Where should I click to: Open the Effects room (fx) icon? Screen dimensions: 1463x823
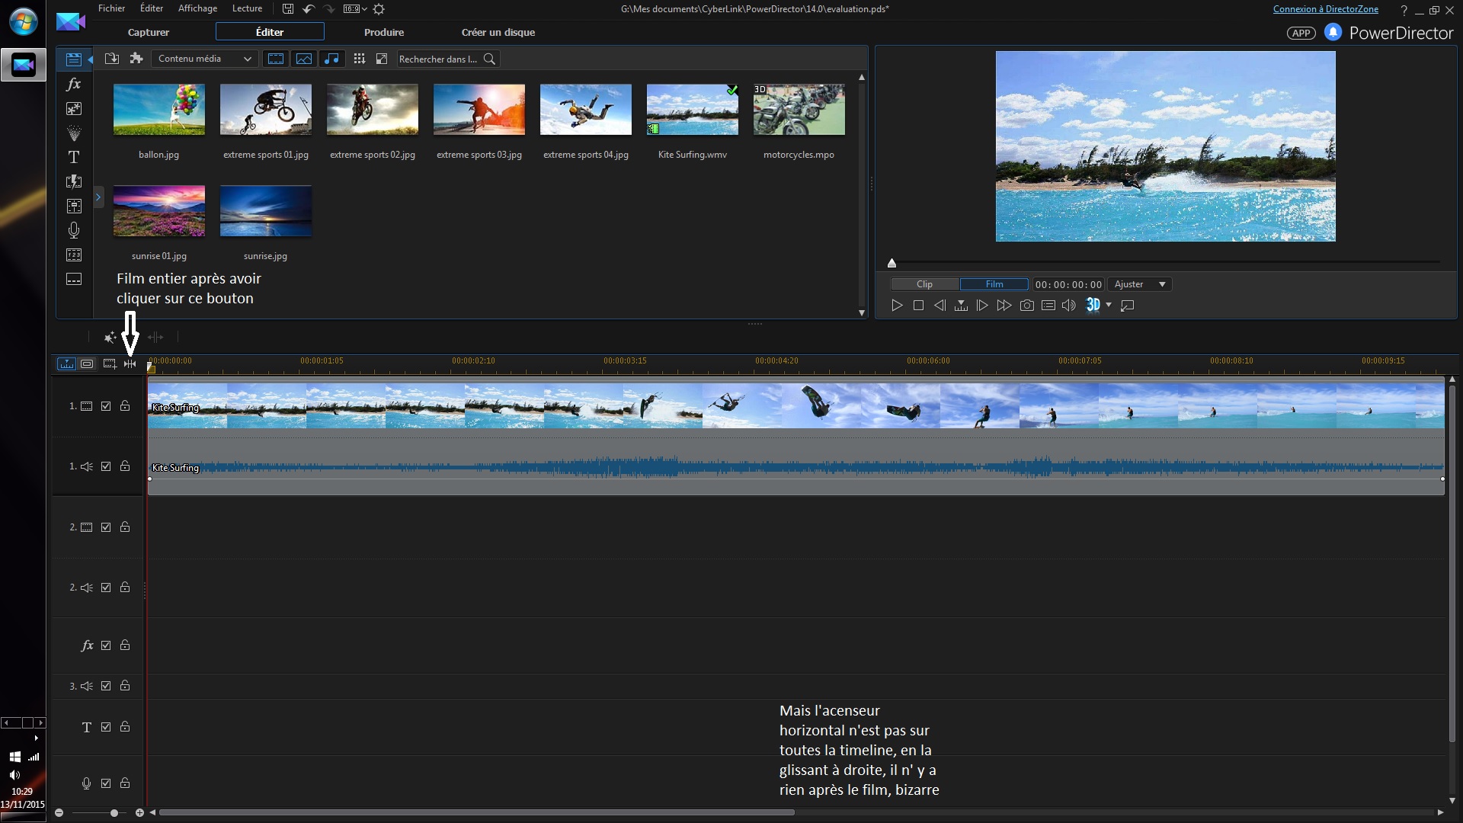(x=74, y=85)
